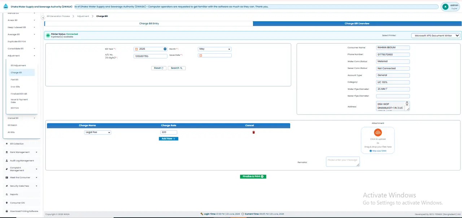
Task: Collapse the Adjustment submenu
Action: point(21,56)
